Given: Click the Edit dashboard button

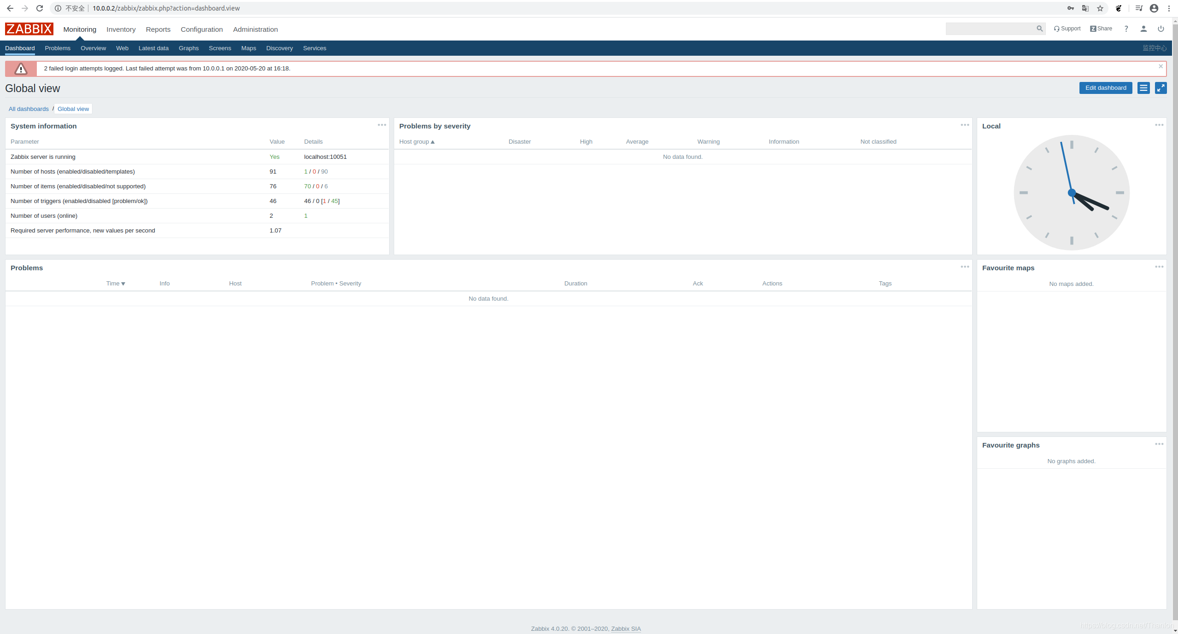Looking at the screenshot, I should pos(1106,88).
